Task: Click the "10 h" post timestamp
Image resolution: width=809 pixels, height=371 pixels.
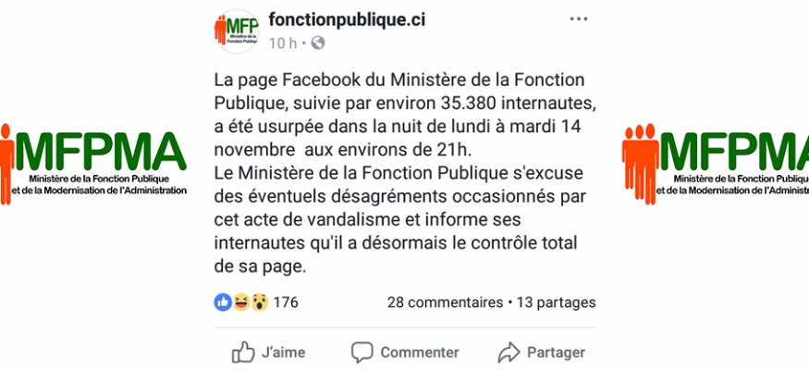Action: click(282, 43)
